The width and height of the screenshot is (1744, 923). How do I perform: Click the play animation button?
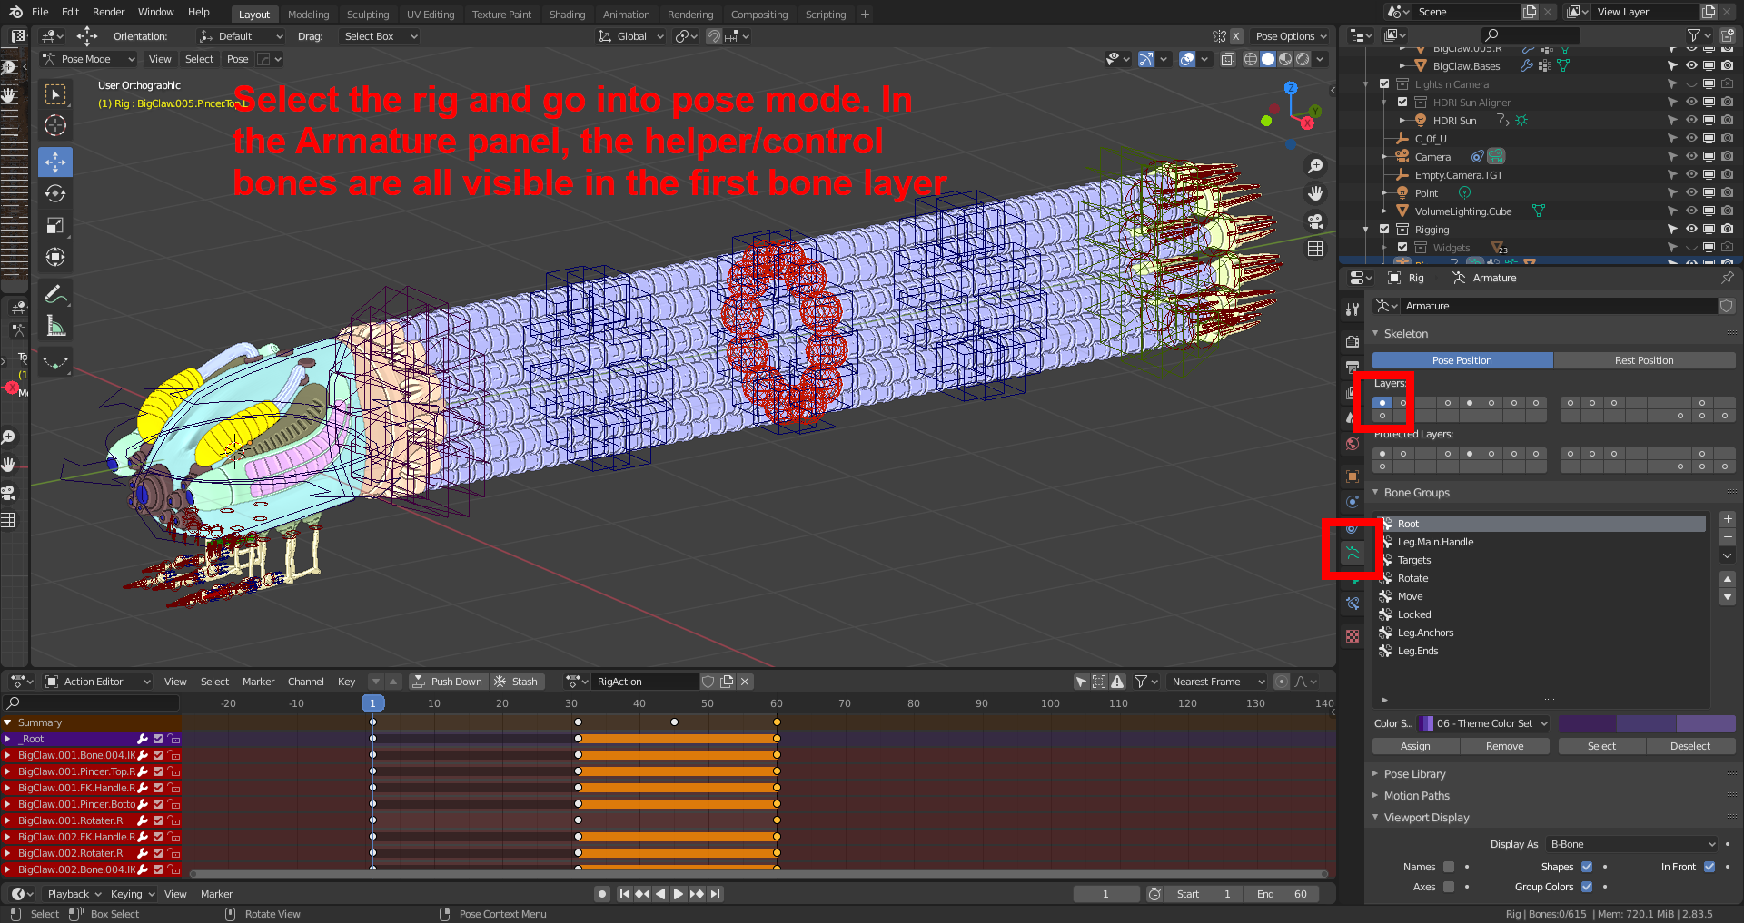(678, 894)
